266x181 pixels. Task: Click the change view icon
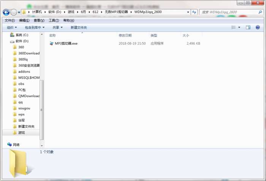click(x=233, y=27)
